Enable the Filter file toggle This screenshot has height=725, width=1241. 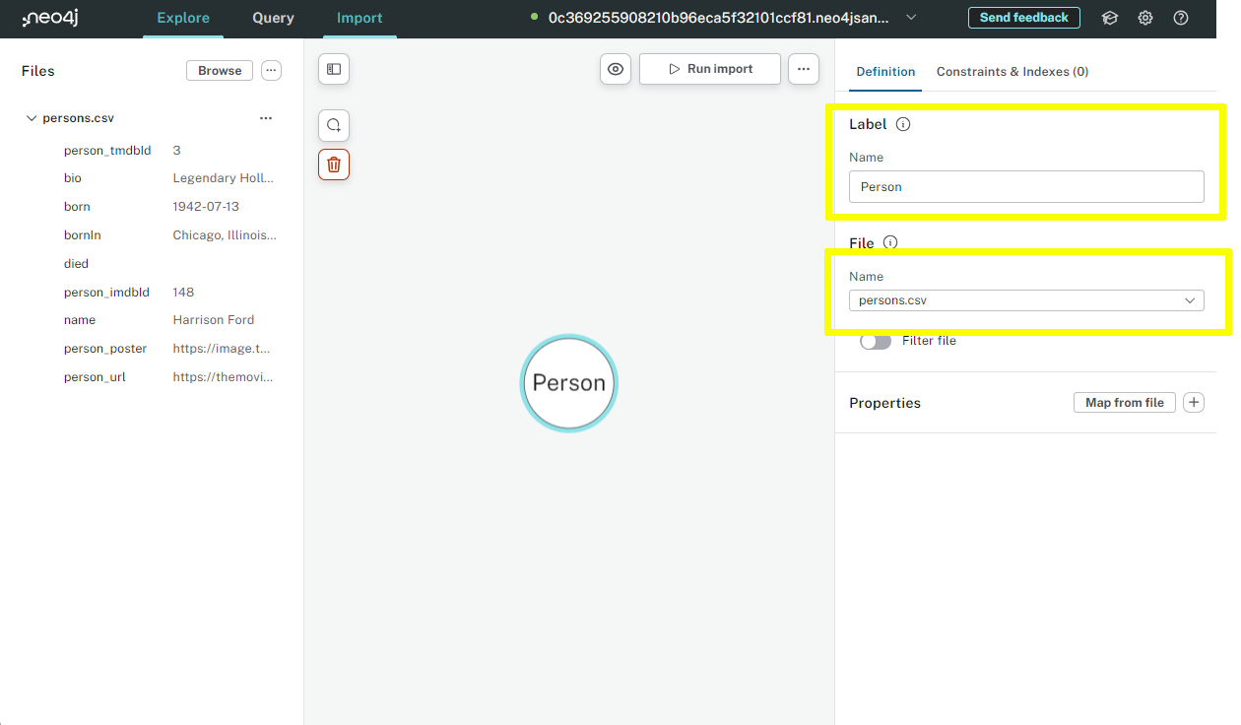point(875,339)
